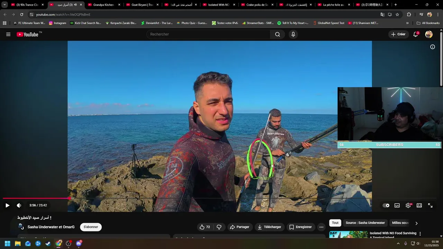Image resolution: width=443 pixels, height=249 pixels.
Task: Mute the active tab via speaker icon
Action: [x=75, y=5]
